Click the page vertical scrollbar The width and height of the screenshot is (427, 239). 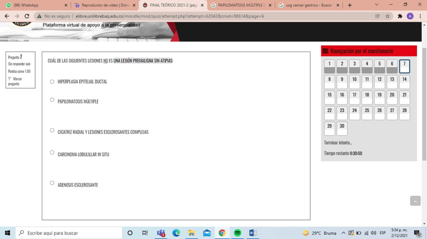coord(424,104)
